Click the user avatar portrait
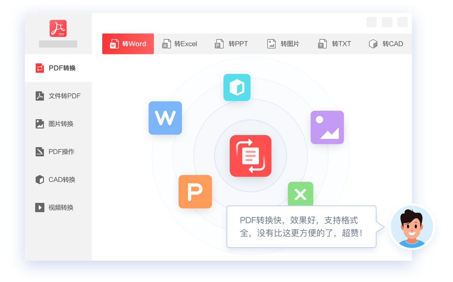Viewport: 453px width, 282px height. point(412,227)
